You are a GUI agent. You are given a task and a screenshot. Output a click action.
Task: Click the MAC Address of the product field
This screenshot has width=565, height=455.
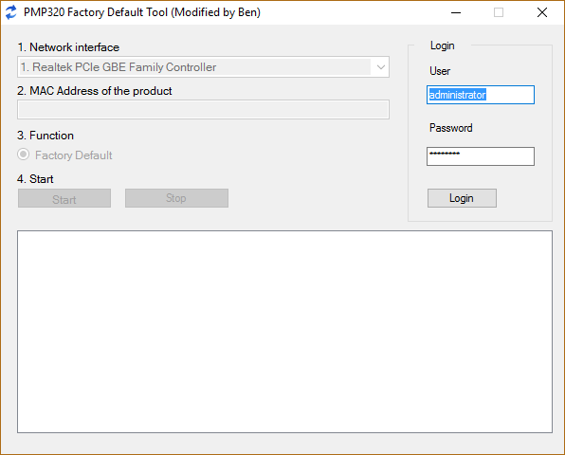[x=203, y=110]
